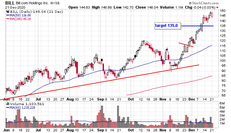Click the Nov label on volume panel axis

tap(163, 130)
